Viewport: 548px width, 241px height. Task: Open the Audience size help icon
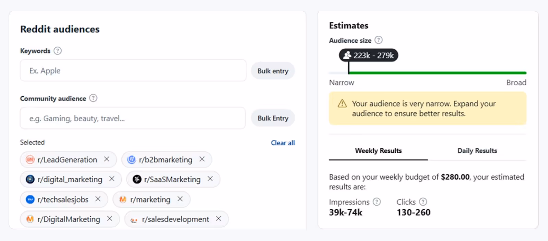(x=378, y=40)
